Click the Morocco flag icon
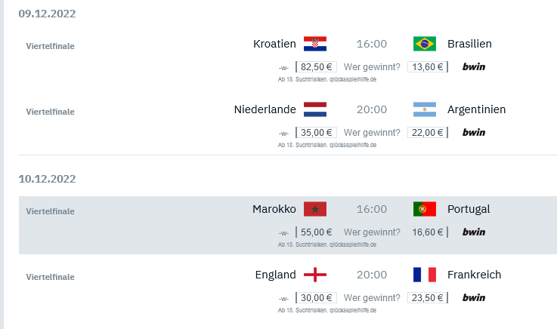557x329 pixels. [x=315, y=209]
